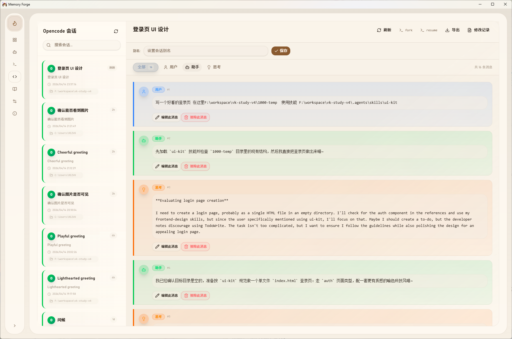Click the 设置会话别名 alias input field
Viewport: 512px width, 339px height.
[x=206, y=51]
